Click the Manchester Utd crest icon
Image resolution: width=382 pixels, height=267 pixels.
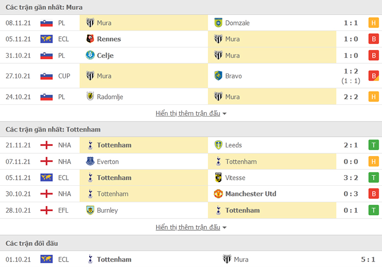coord(218,194)
